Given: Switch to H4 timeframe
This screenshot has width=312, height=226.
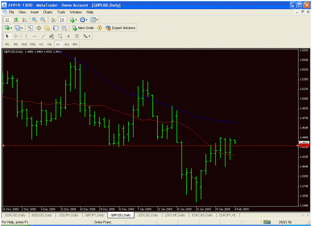Looking at the screenshot, I should pos(49,44).
